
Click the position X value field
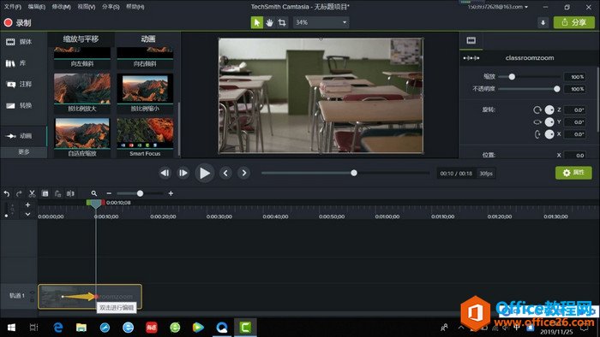[x=575, y=156]
